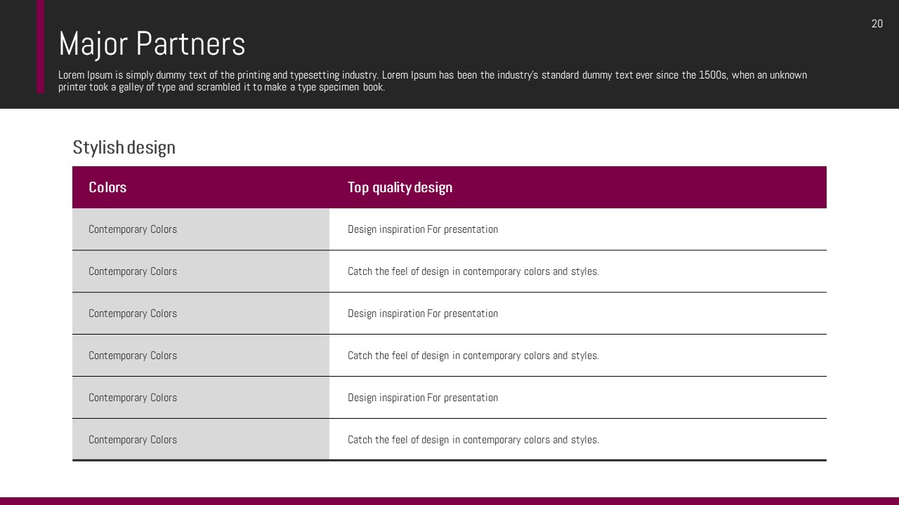Screen dimensions: 899x505
Task: Click "Catch the feel of design" in fourth row
Action: click(473, 356)
